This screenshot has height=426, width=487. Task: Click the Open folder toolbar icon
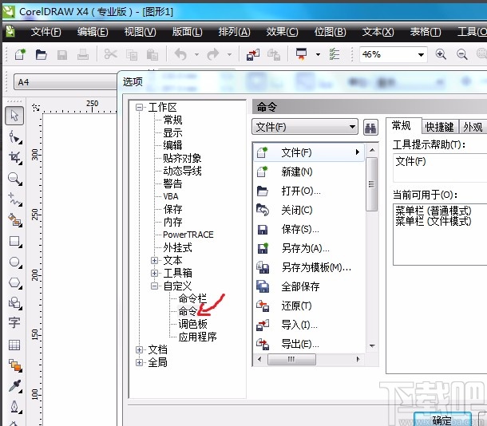pos(41,54)
